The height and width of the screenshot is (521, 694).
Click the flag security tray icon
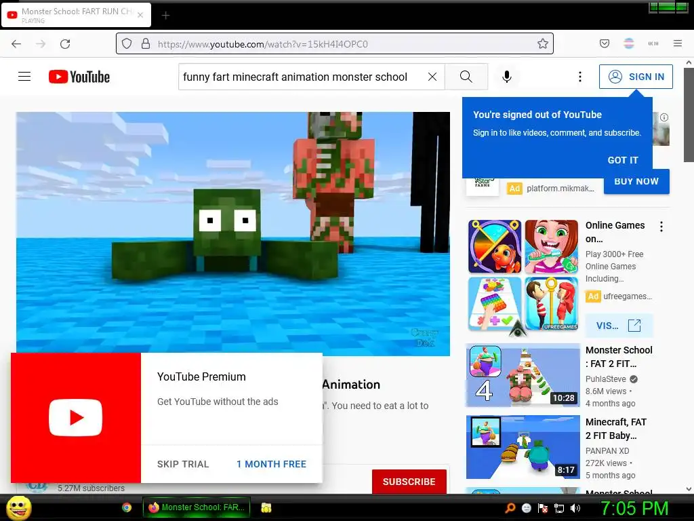pos(543,508)
